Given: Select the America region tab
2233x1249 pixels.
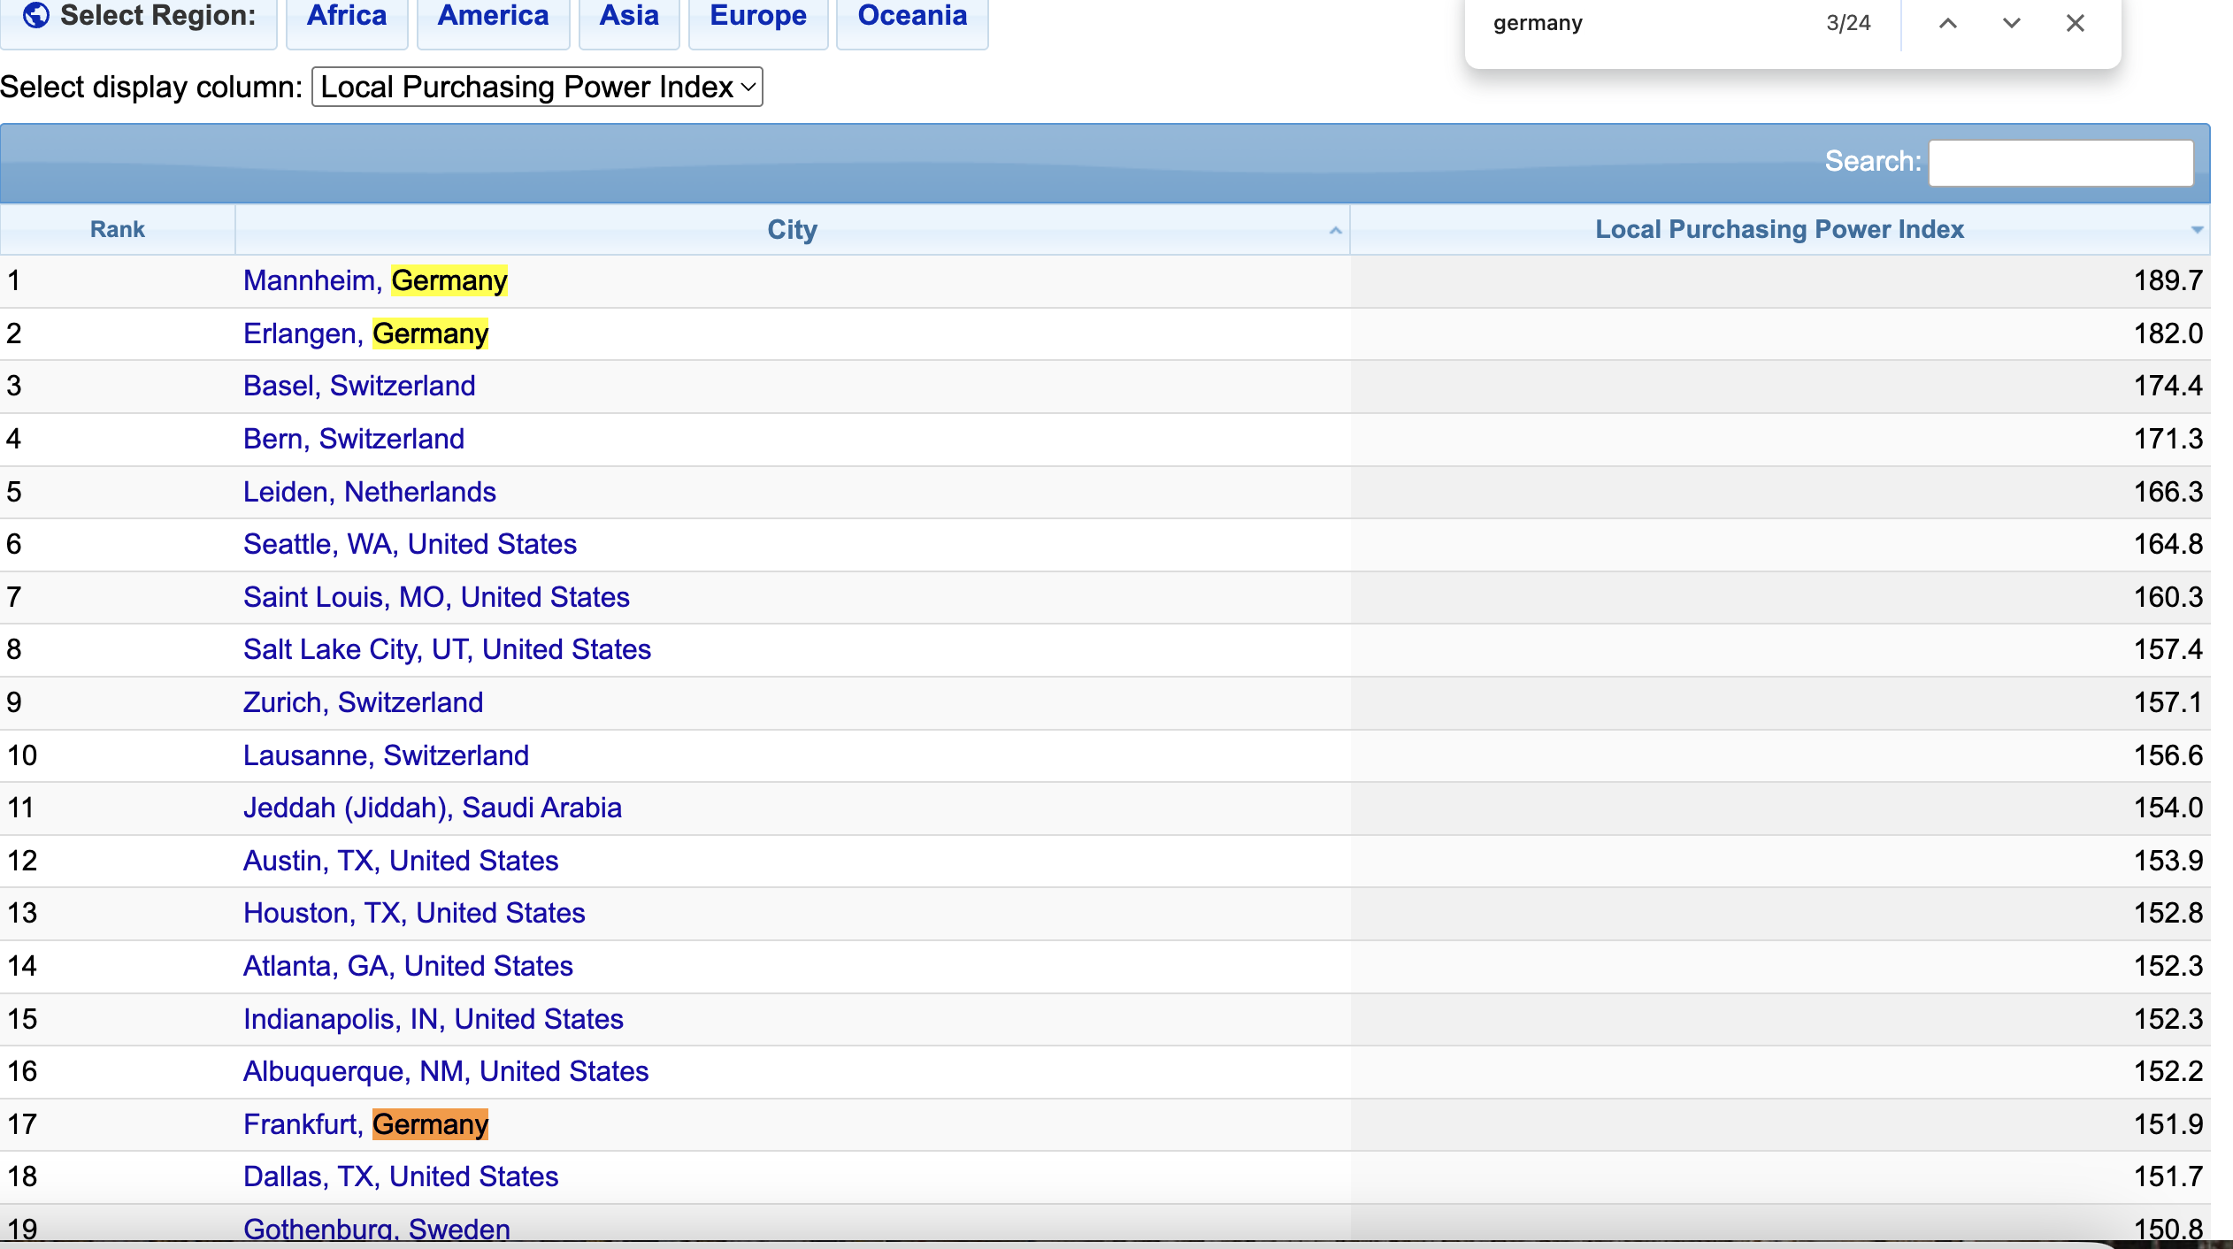Looking at the screenshot, I should pyautogui.click(x=493, y=17).
